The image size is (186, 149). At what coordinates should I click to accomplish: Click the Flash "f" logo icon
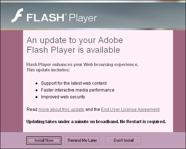(x=17, y=15)
